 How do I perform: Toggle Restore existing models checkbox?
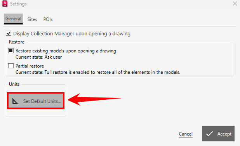coord(11,50)
